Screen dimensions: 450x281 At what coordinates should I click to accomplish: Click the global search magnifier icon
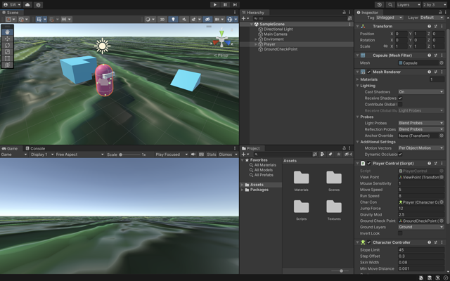click(x=390, y=5)
